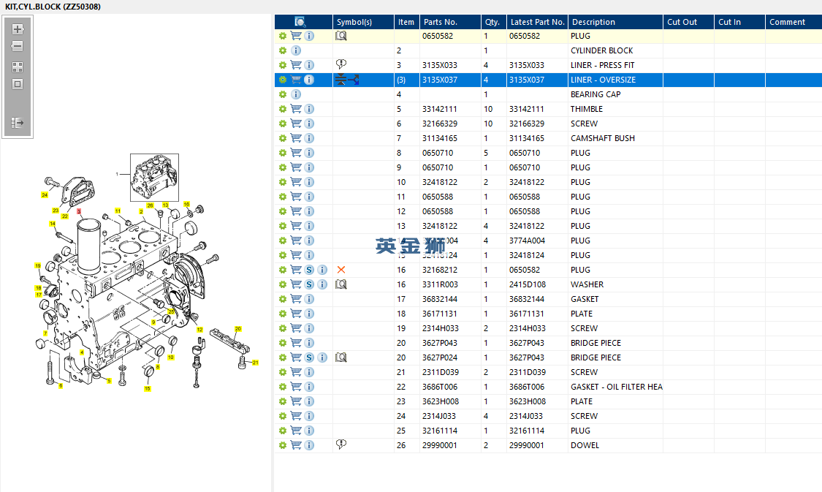Viewport: 822px width, 492px height.
Task: Add THIMBLE 33142111 to the cart
Action: [x=296, y=109]
